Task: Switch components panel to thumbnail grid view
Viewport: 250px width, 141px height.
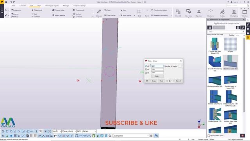Action: [210, 27]
